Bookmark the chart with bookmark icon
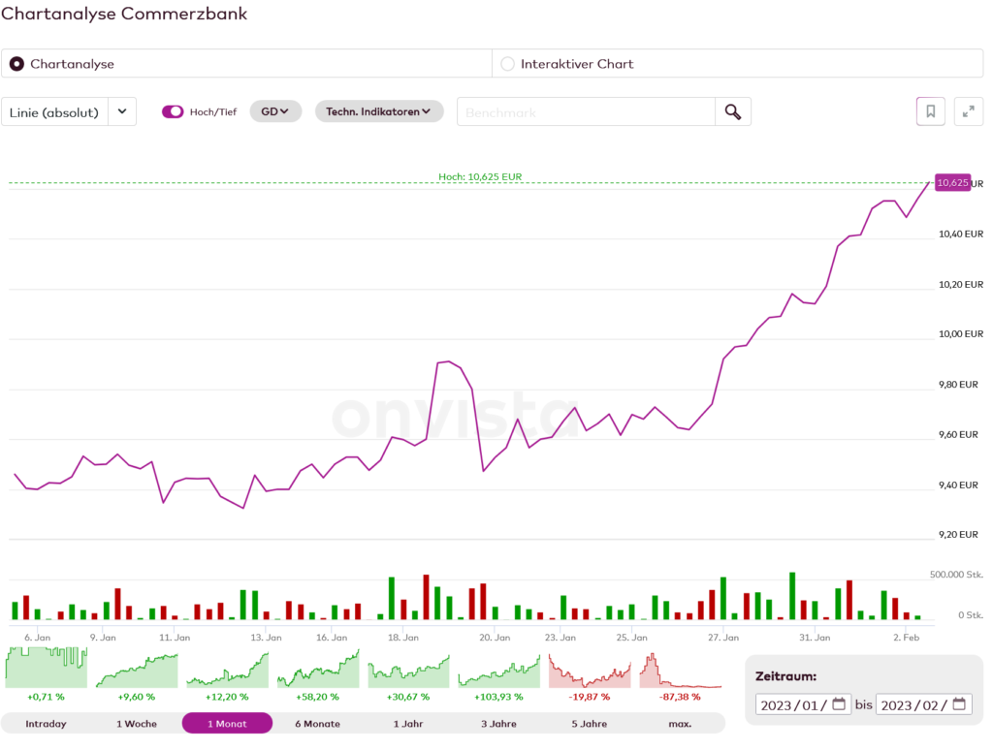Screen dimensions: 993x750 point(930,111)
